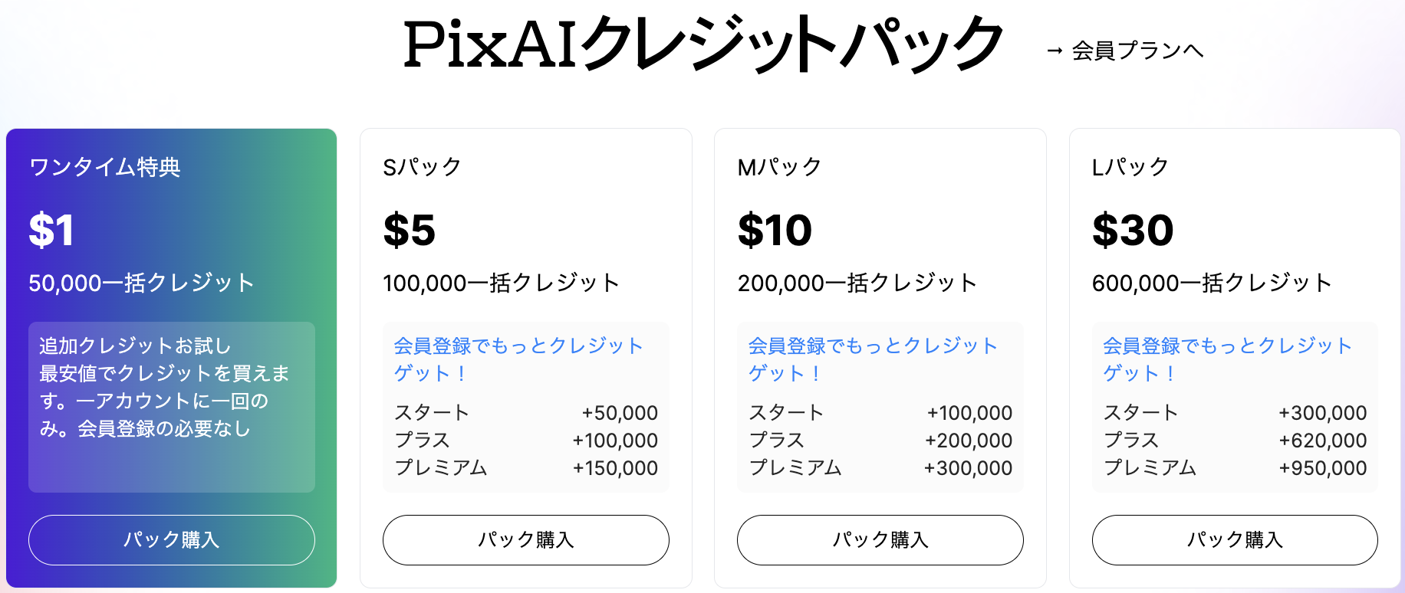Buy the $1 ワンタイム特典 pack
The image size is (1405, 593).
pos(172,540)
